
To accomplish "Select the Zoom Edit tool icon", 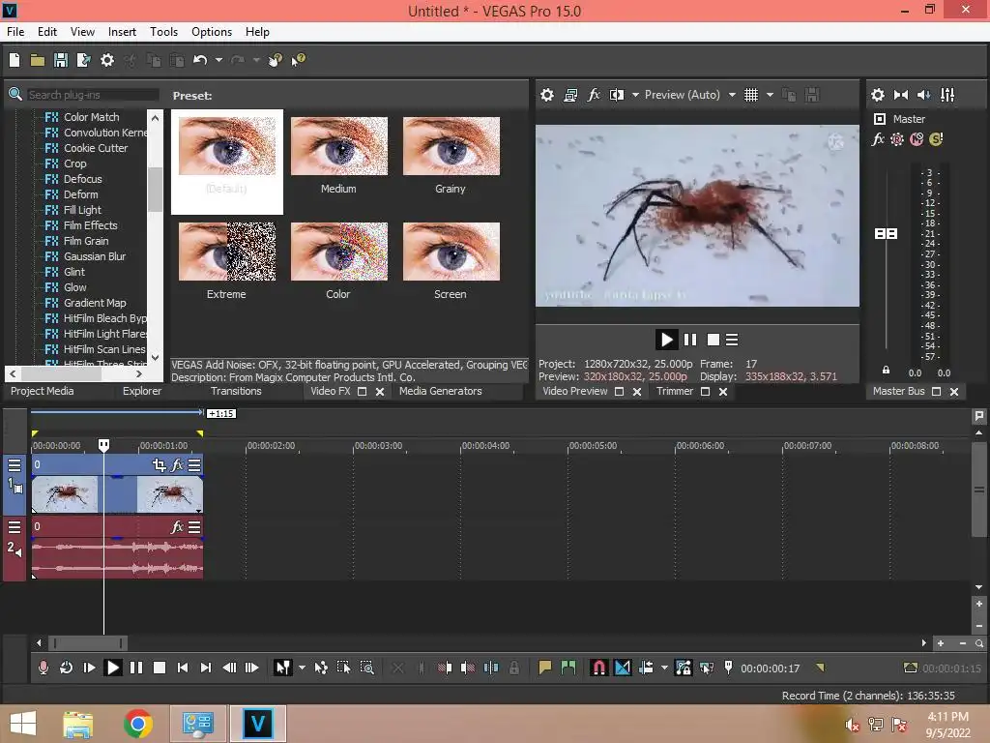I will (x=366, y=668).
